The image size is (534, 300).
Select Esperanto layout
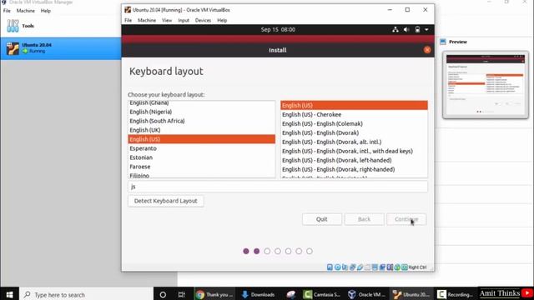click(x=201, y=148)
